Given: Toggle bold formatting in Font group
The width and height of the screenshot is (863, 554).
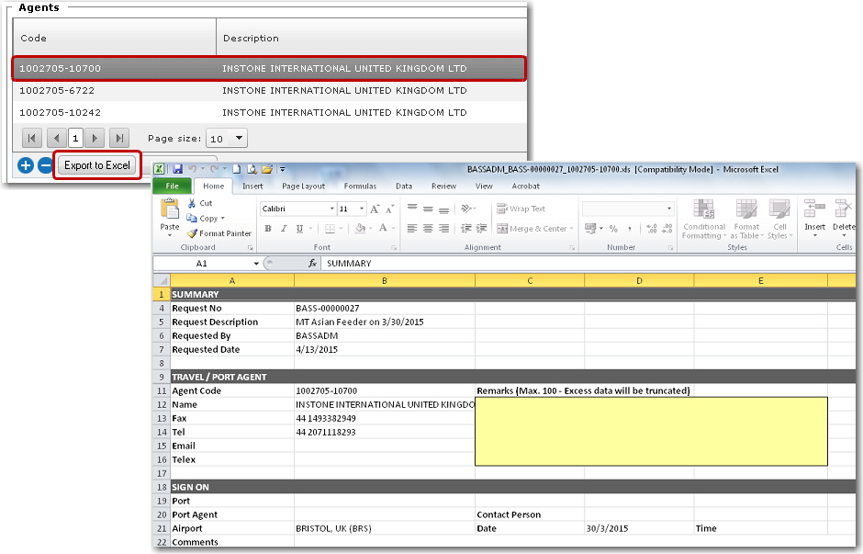Looking at the screenshot, I should point(268,229).
